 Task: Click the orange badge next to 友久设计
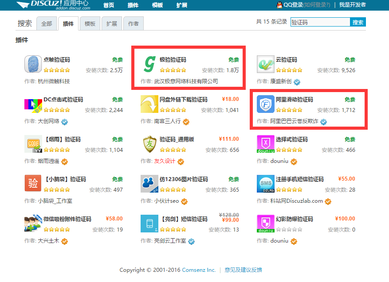(x=181, y=162)
